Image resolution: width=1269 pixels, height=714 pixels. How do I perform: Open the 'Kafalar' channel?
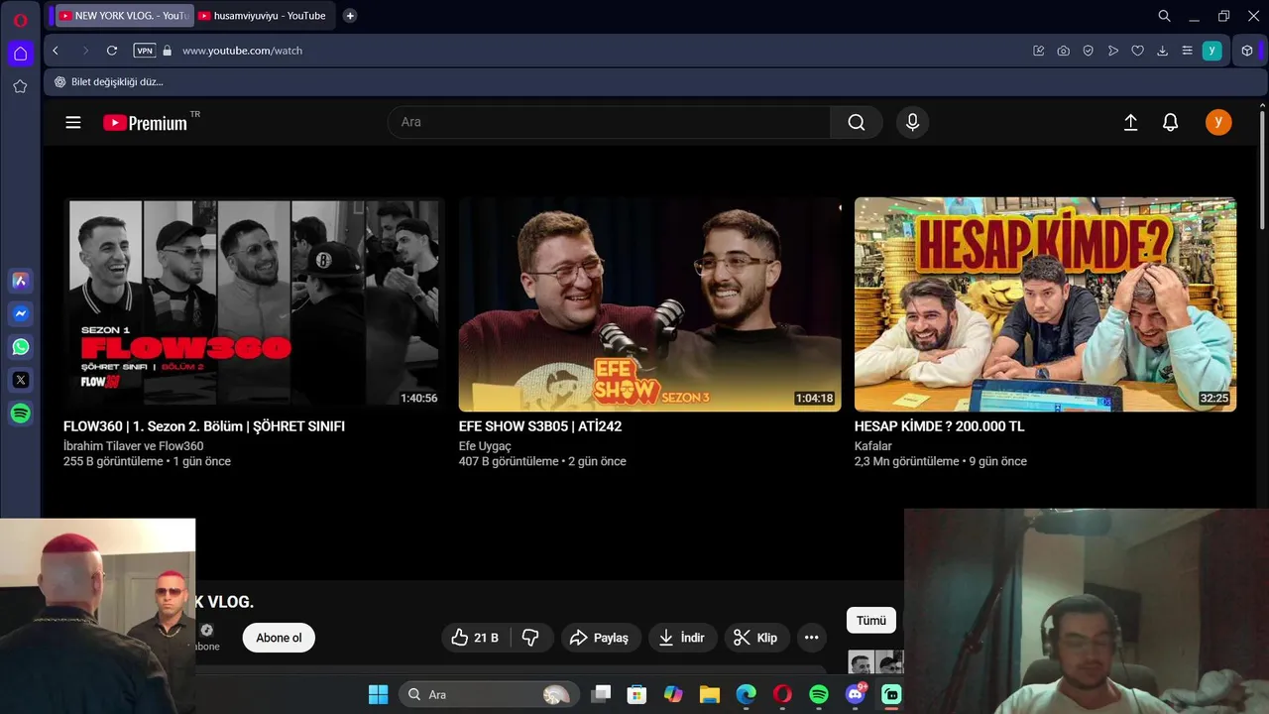click(x=873, y=446)
